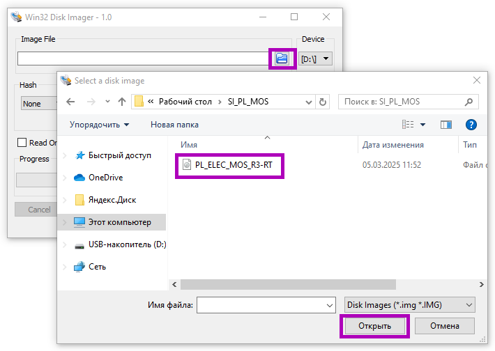This screenshot has width=495, height=351.
Task: Click the Рабочий стол breadcrumb
Action: click(x=185, y=102)
